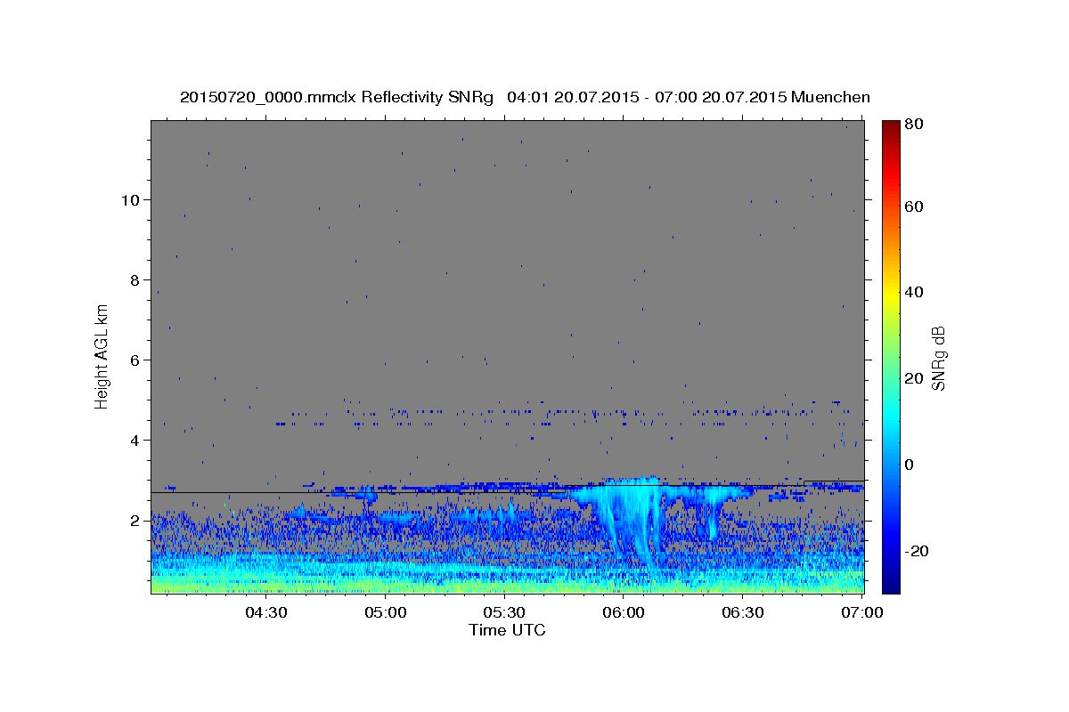Screen dimensions: 1069x712
Task: Select the 05:30 time tick label
Action: pos(504,612)
